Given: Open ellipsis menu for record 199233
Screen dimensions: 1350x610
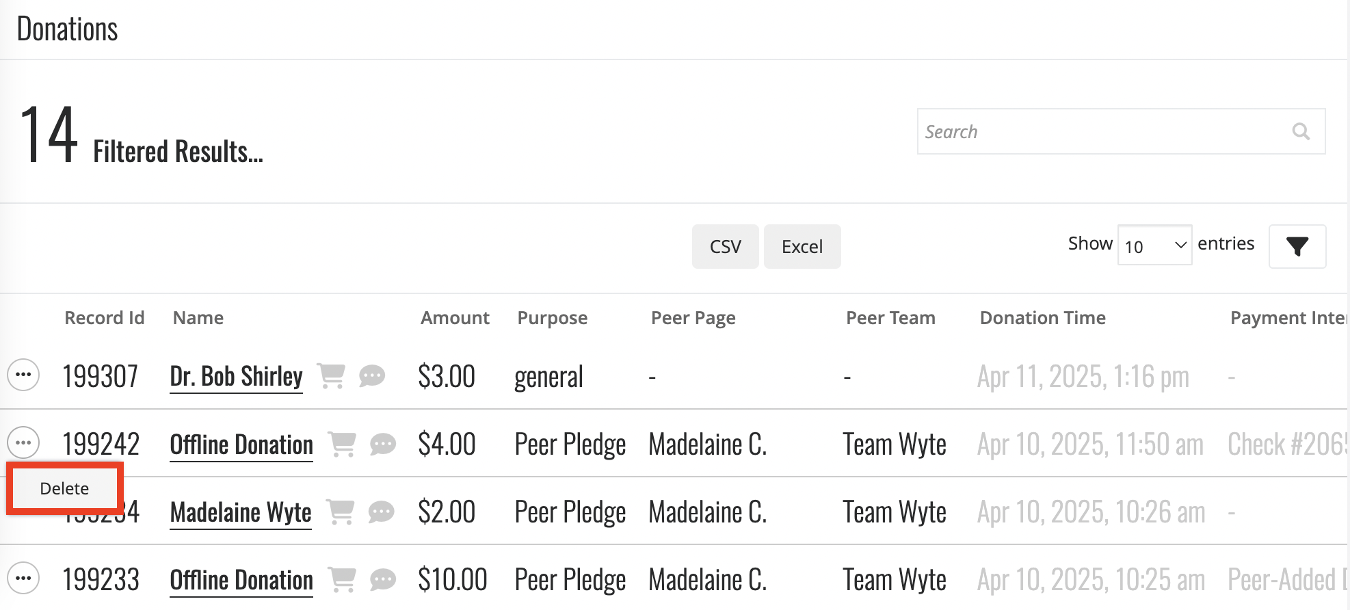Looking at the screenshot, I should [23, 578].
